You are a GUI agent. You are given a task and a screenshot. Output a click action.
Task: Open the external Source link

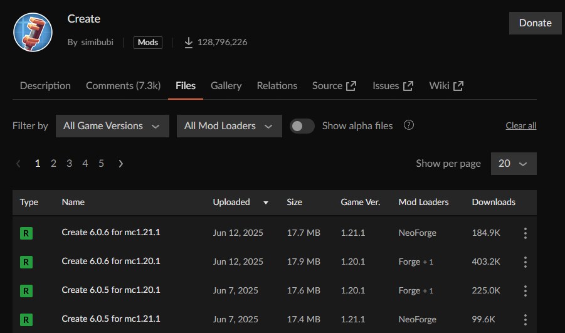pyautogui.click(x=334, y=86)
